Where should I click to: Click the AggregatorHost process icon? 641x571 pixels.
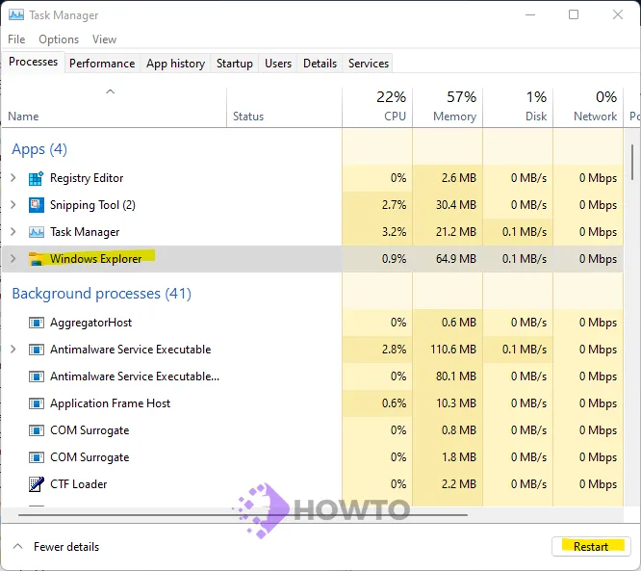[x=36, y=323]
